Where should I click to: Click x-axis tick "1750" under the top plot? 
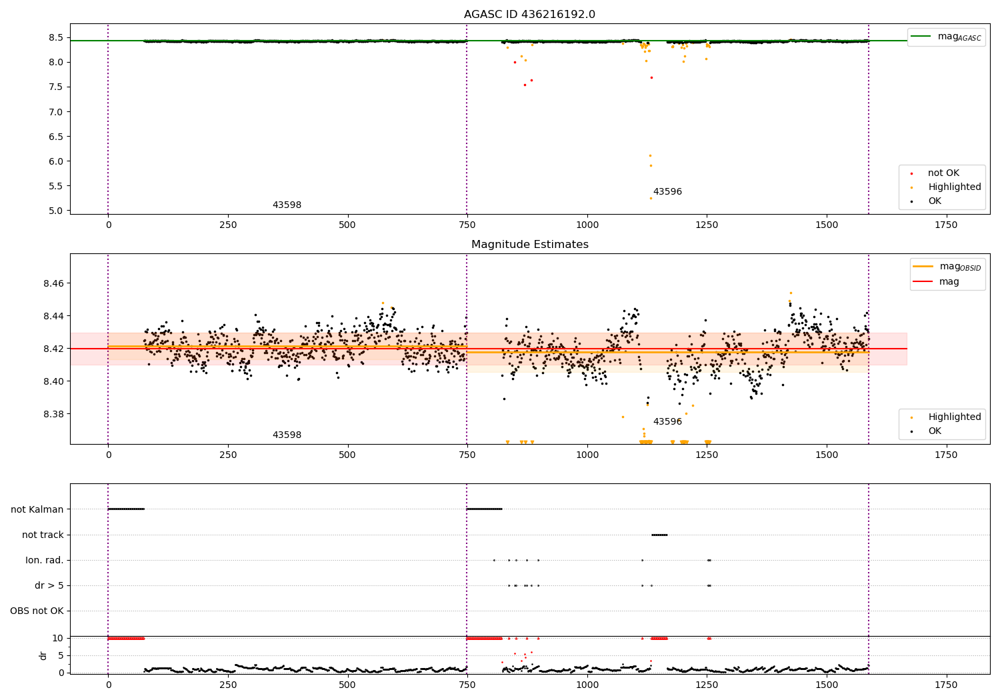[947, 225]
